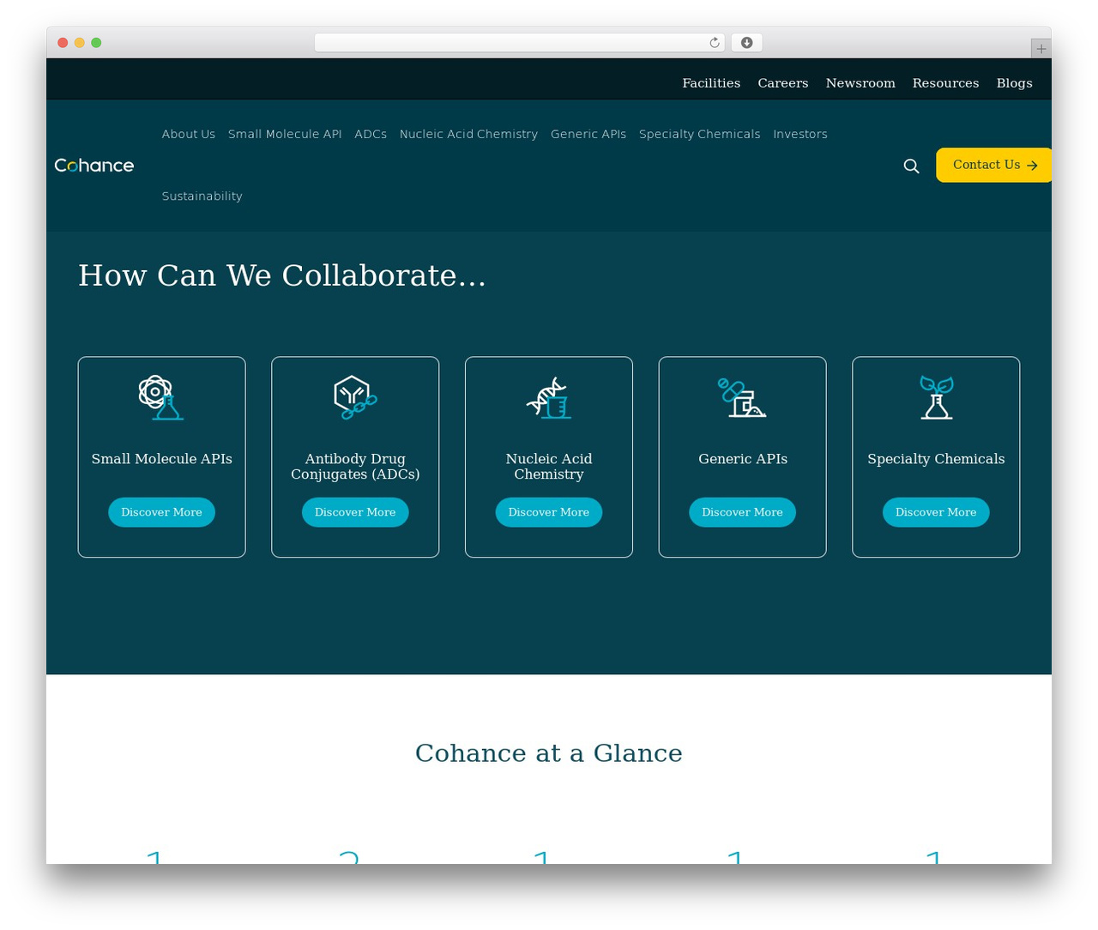
Task: Open the Newsroom link
Action: click(860, 83)
